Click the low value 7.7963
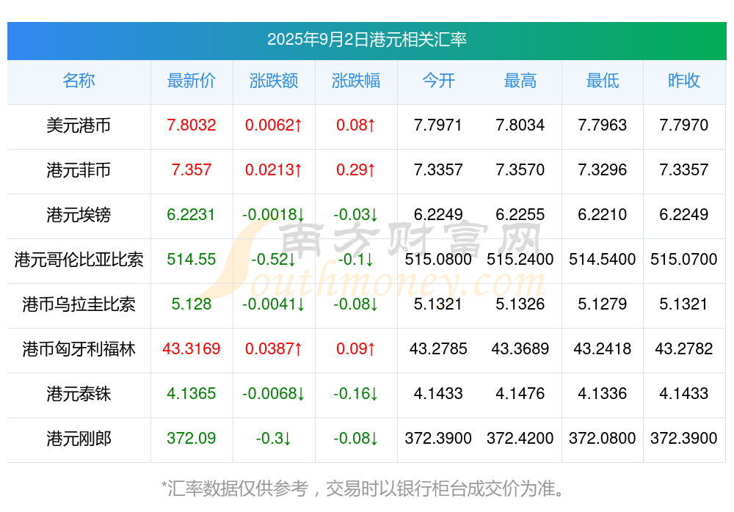734x512 pixels. (x=603, y=125)
